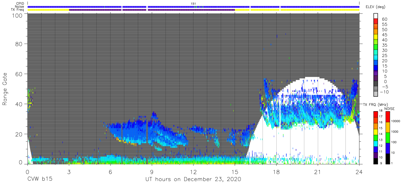Click the "CPID" row label
The image size is (404, 186).
click(x=20, y=4)
